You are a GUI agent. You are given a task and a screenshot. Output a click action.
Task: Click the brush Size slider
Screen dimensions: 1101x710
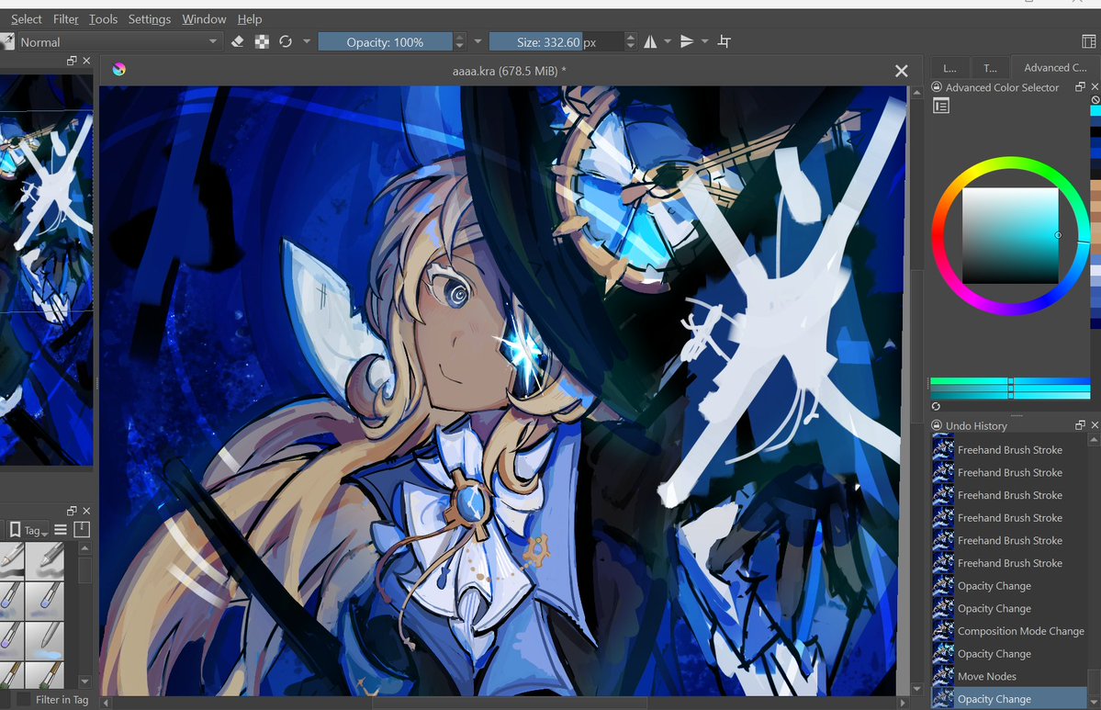(x=556, y=42)
